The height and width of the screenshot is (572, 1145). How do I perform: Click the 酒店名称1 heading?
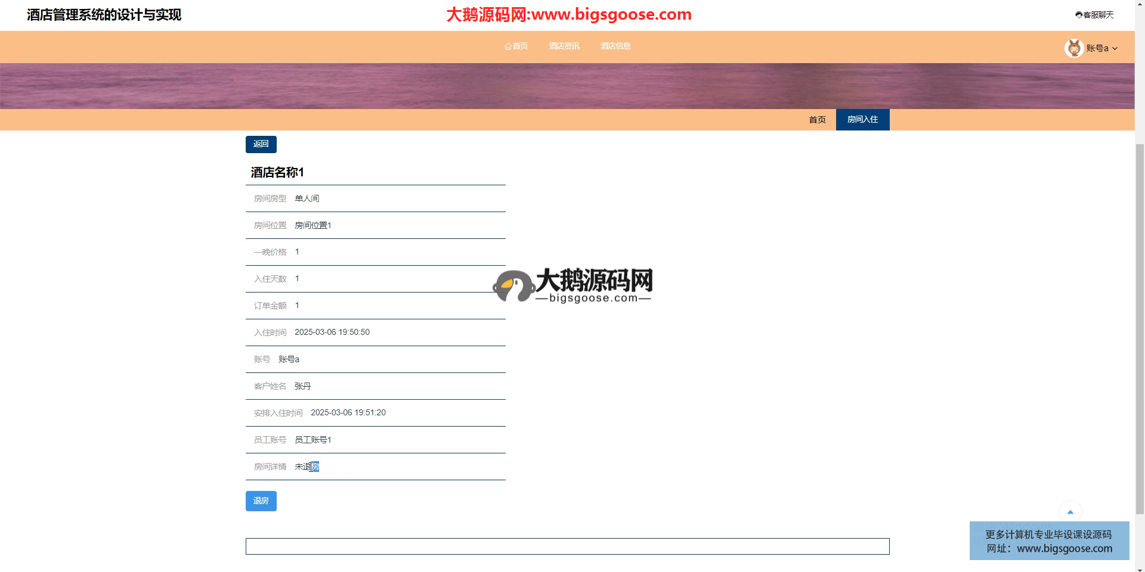pos(277,173)
